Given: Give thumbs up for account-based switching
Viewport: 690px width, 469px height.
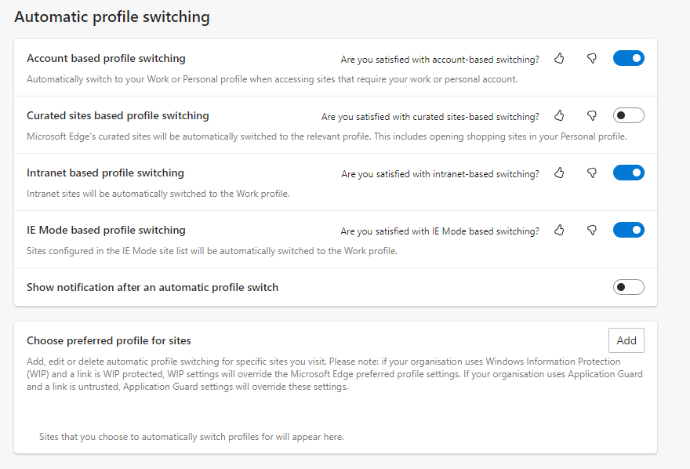Looking at the screenshot, I should tap(559, 58).
